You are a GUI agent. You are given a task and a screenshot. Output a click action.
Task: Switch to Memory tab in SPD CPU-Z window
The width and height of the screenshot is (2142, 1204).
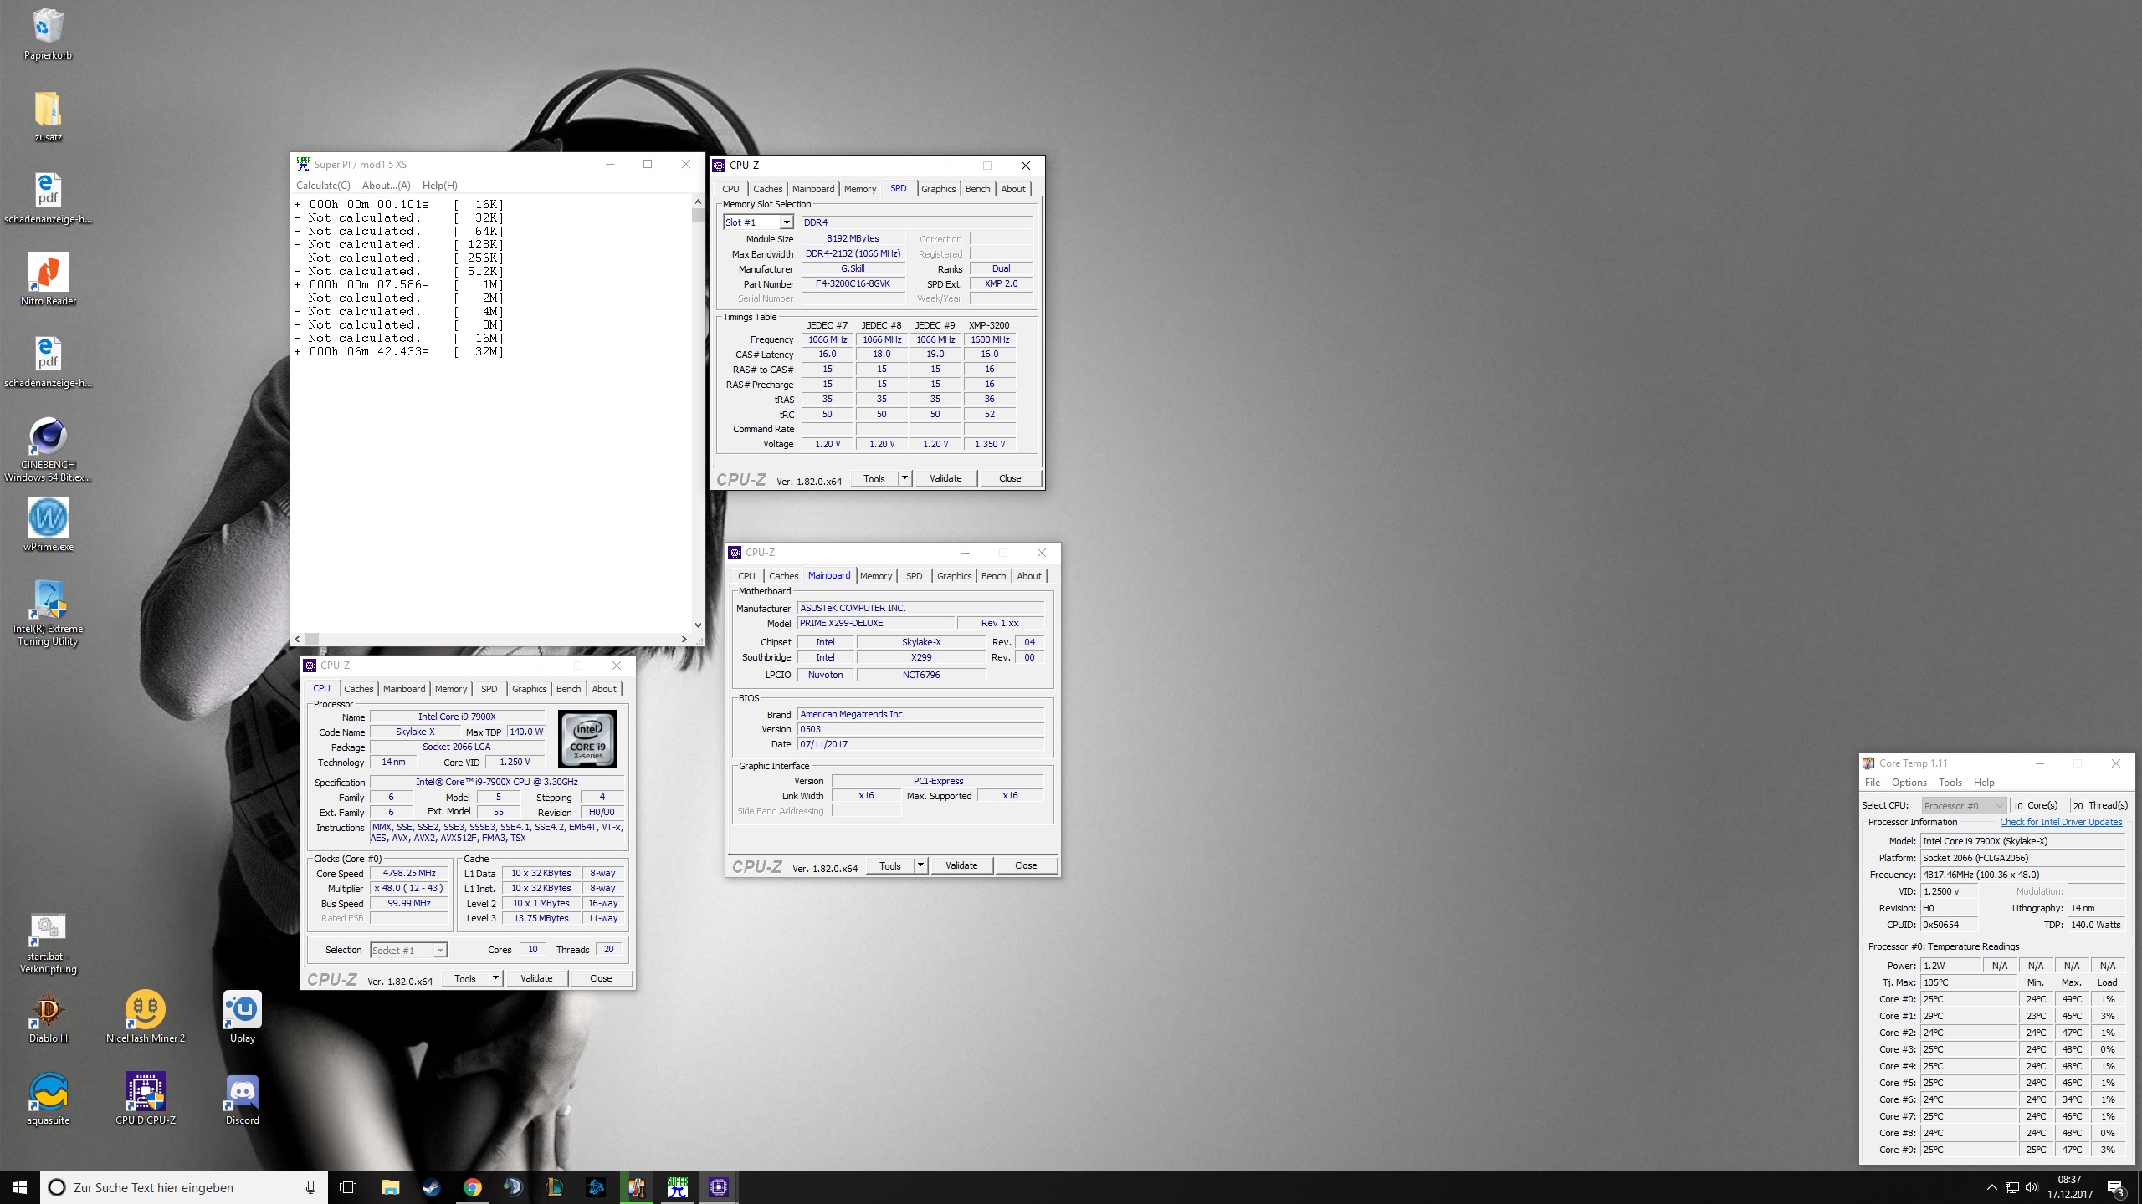point(859,189)
